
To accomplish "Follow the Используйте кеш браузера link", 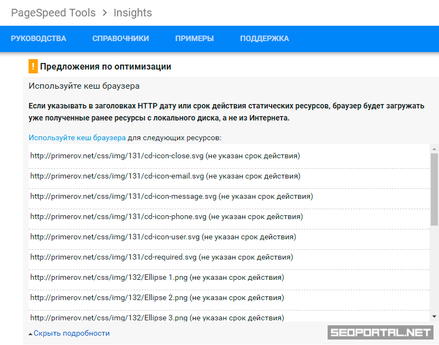I will tap(77, 137).
